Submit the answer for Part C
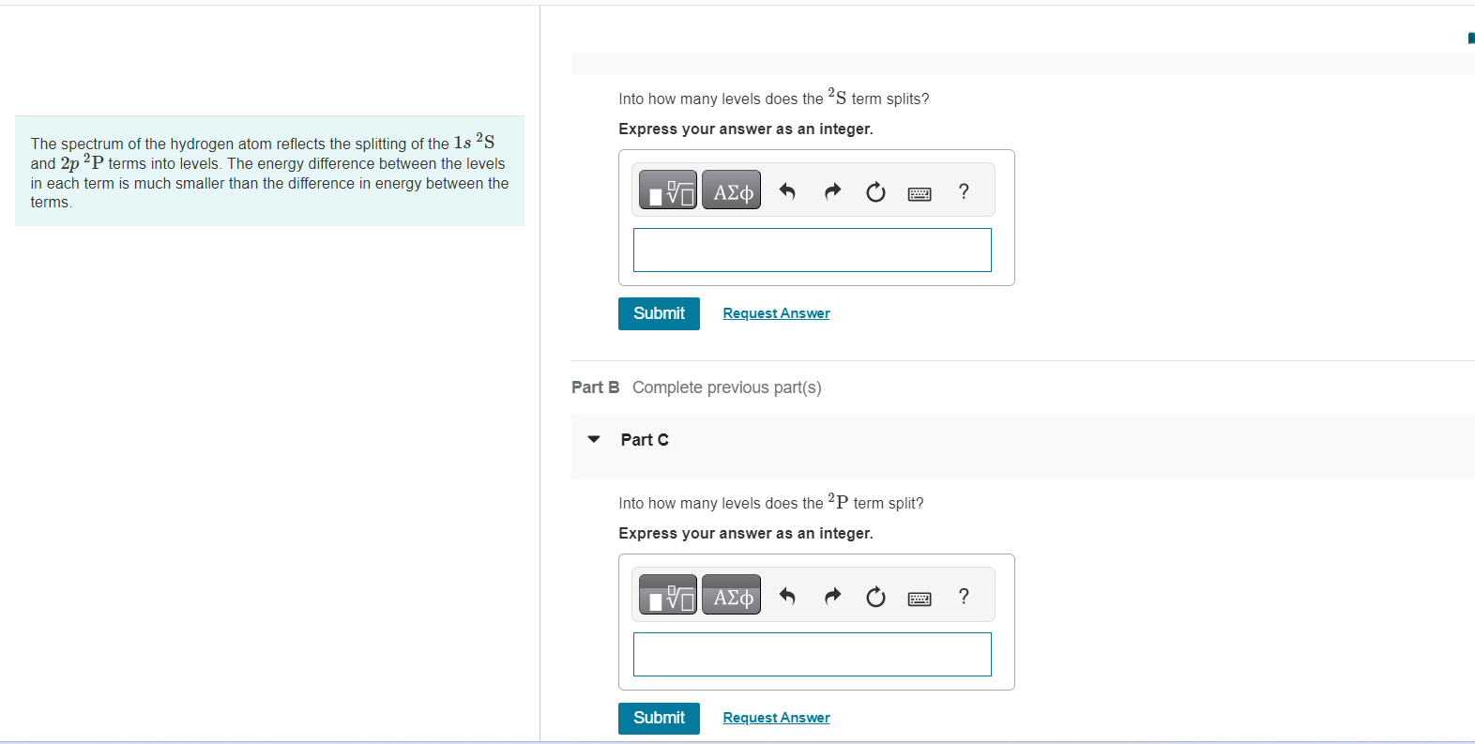 [658, 718]
